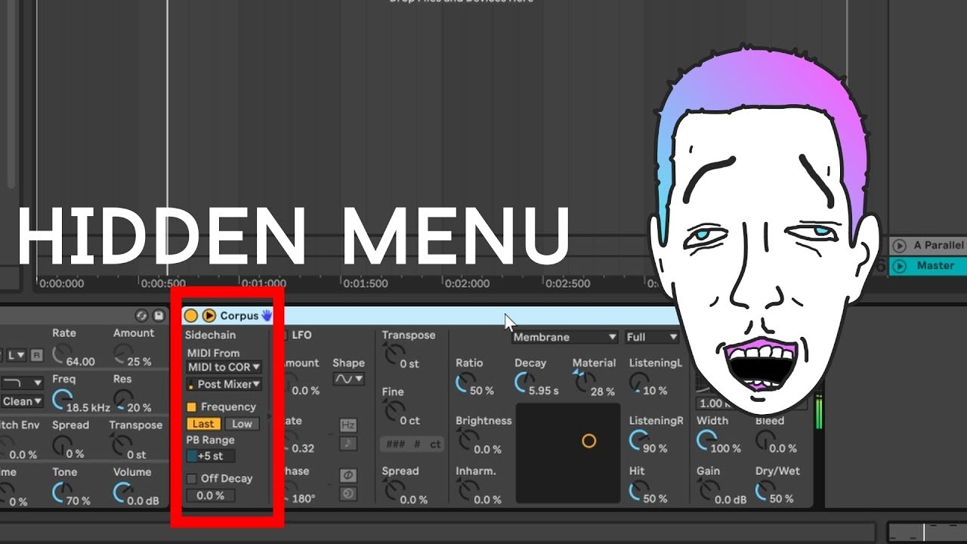Open the filter curve shape dropdown
Viewport: 967px width, 544px height.
tap(22, 383)
